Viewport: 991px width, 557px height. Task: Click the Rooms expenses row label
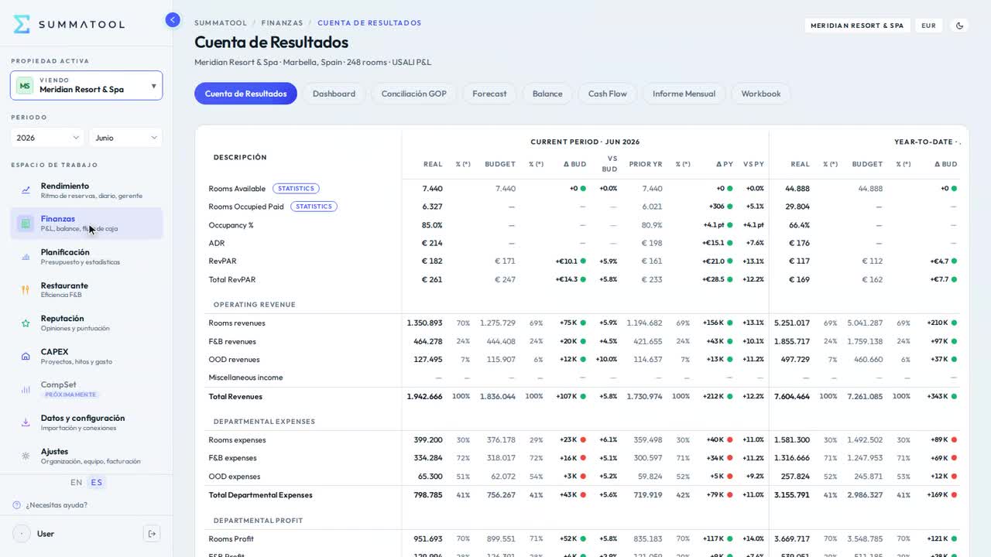pyautogui.click(x=237, y=440)
